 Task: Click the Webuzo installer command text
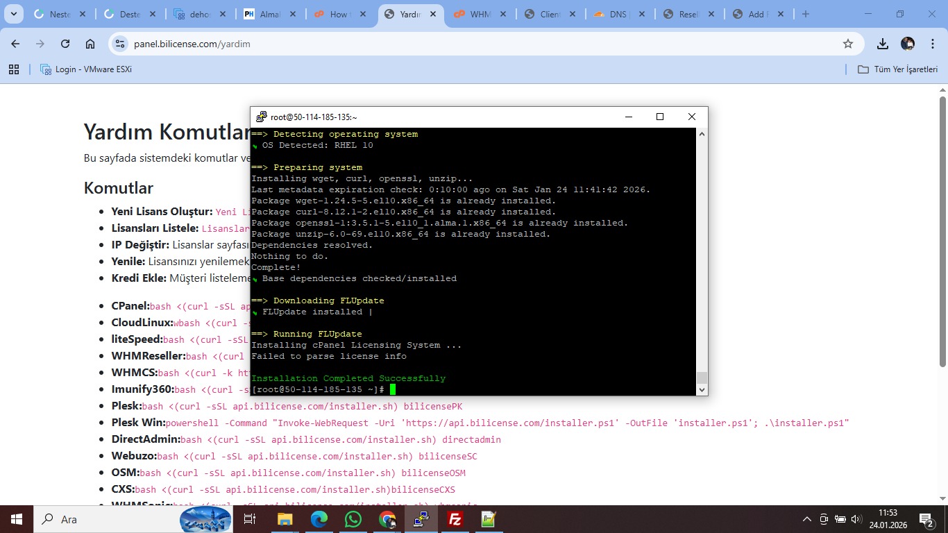(x=317, y=457)
